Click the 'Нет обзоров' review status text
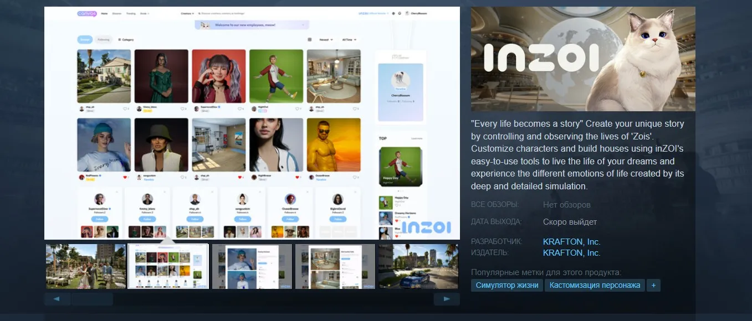 coord(567,205)
